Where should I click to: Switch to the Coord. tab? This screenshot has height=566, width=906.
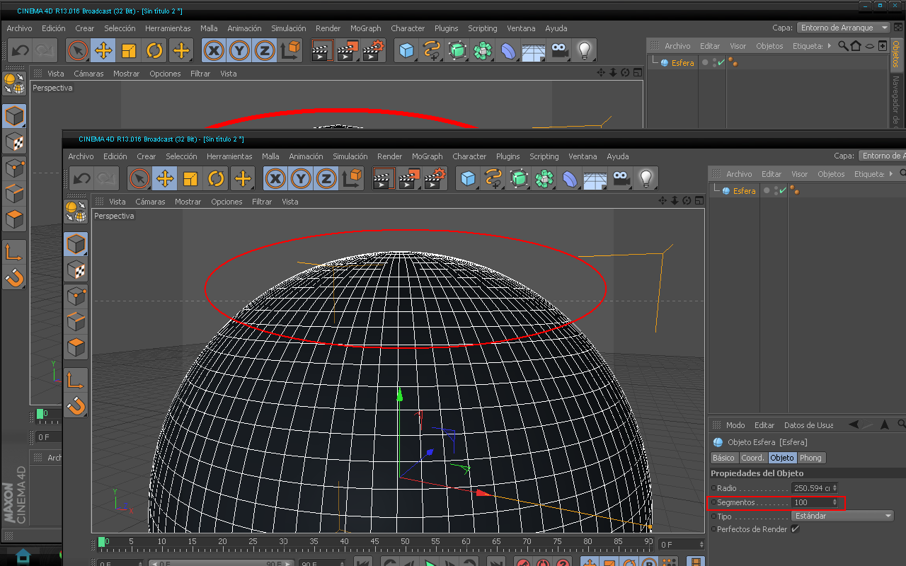click(752, 458)
